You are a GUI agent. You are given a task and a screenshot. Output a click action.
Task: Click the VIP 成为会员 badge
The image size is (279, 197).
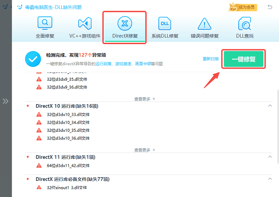coord(243,7)
